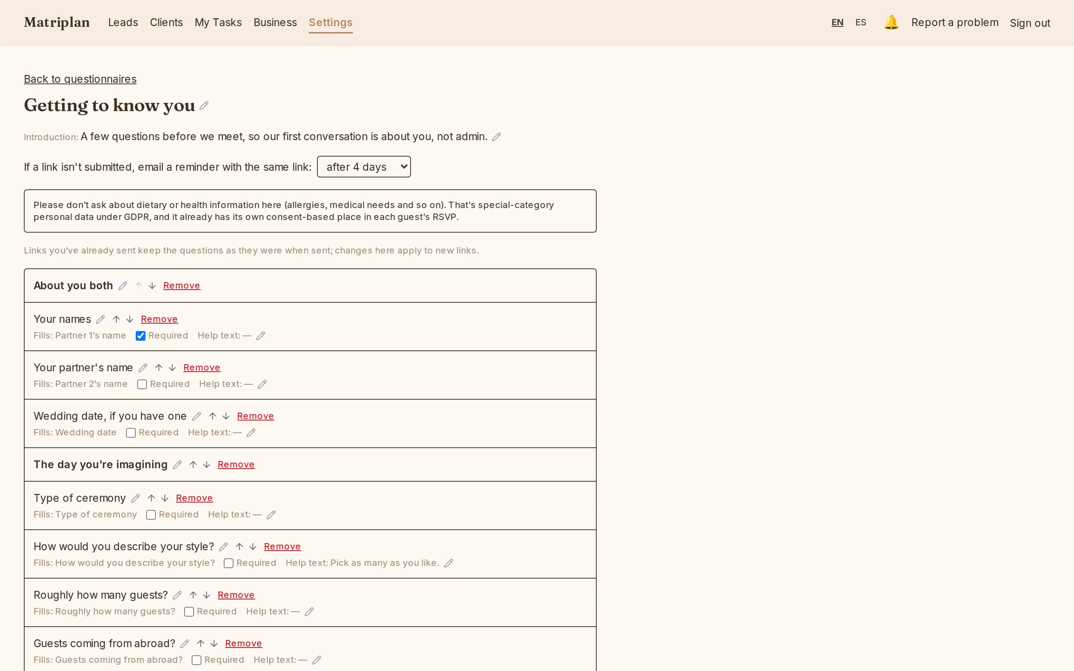Move Type of ceremony up
The image size is (1074, 671).
[x=151, y=498]
